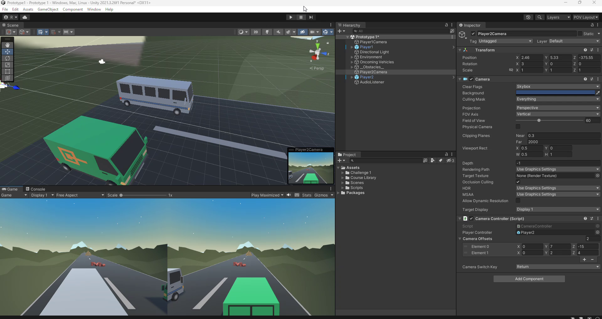Viewport: 602px width, 319px height.
Task: Expand the Environment object in the Hierarchy
Action: (x=352, y=57)
